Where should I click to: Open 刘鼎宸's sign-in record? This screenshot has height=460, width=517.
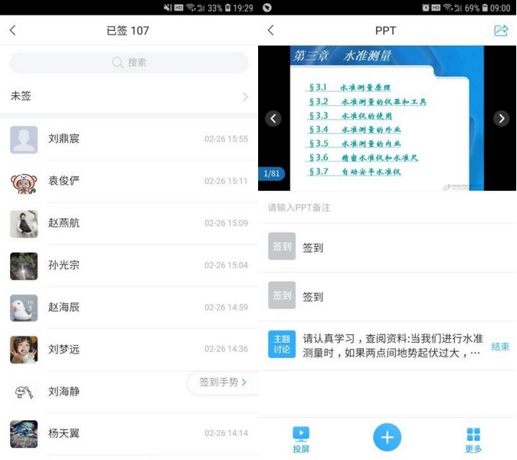pos(129,140)
